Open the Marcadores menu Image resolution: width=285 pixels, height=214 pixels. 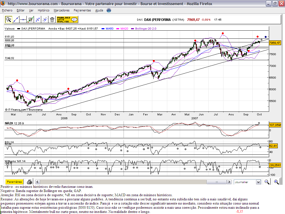(62, 10)
